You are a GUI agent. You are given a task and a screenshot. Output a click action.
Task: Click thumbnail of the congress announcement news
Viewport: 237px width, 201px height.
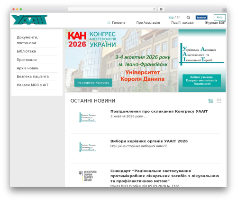pos(88,117)
